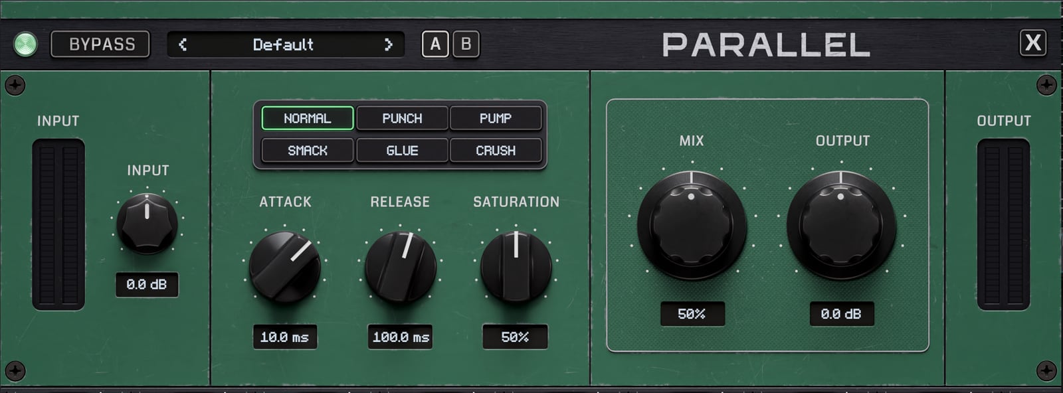This screenshot has height=393, width=1063.
Task: Select the SMACK compression mode
Action: [308, 151]
